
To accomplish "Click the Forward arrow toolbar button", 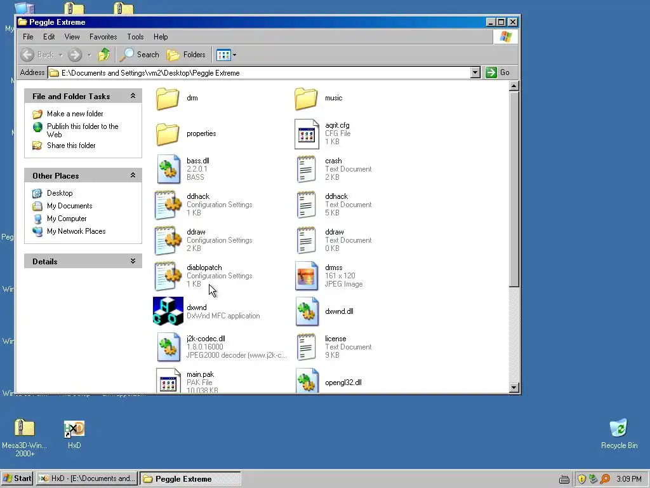I will click(75, 55).
